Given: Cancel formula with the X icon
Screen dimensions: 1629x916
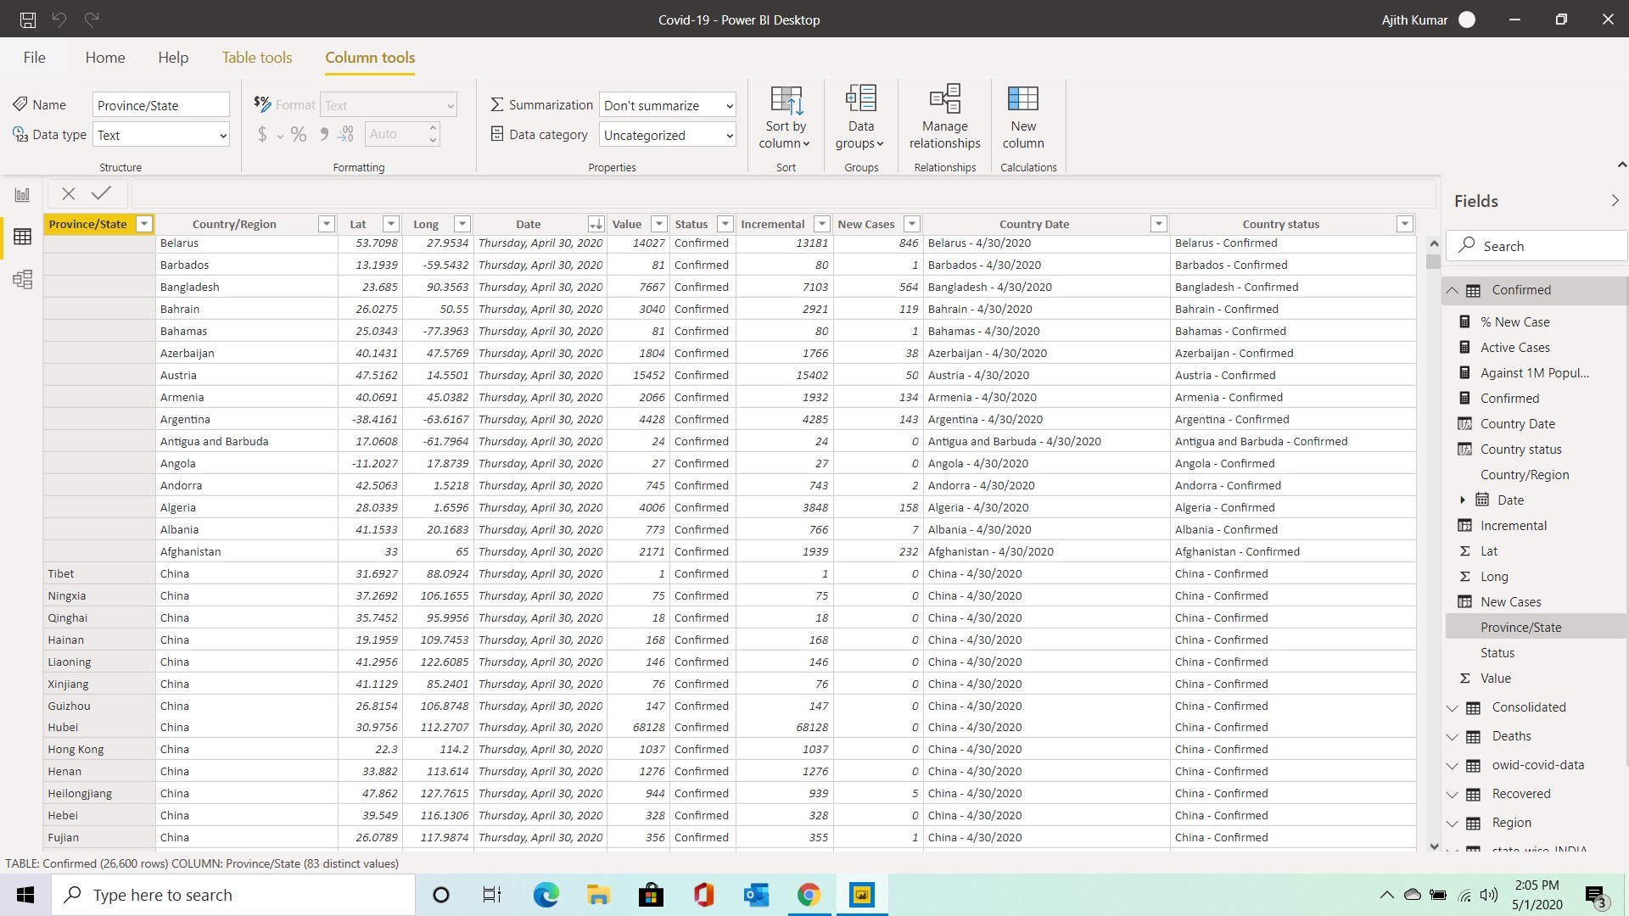Looking at the screenshot, I should [69, 194].
